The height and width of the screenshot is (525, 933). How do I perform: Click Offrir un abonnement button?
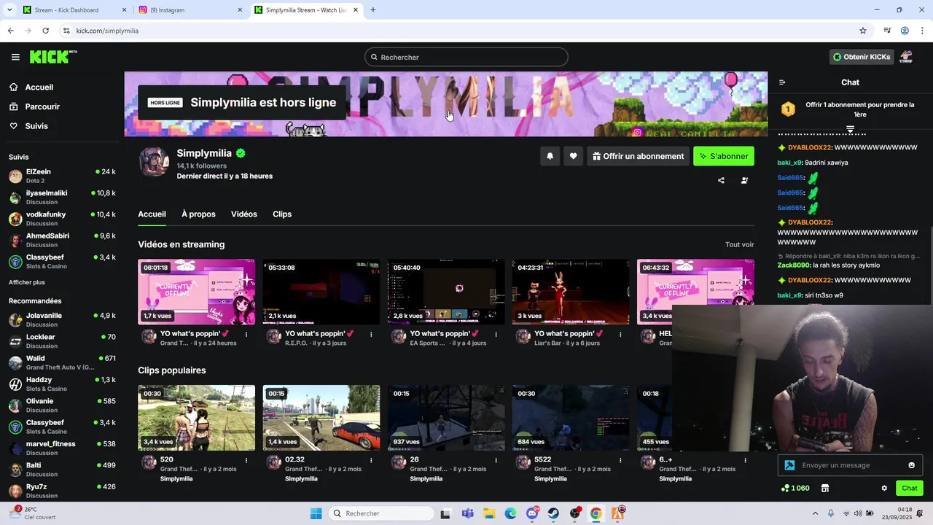(x=638, y=156)
